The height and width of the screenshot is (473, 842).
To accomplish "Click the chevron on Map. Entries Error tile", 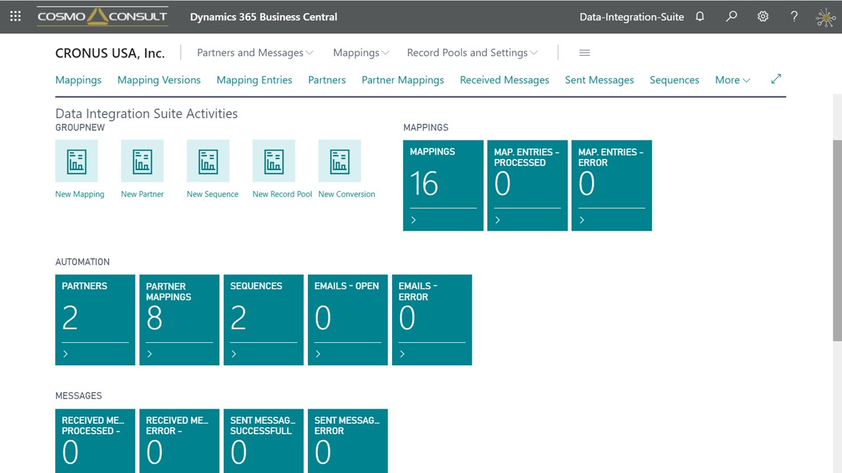I will pos(582,220).
